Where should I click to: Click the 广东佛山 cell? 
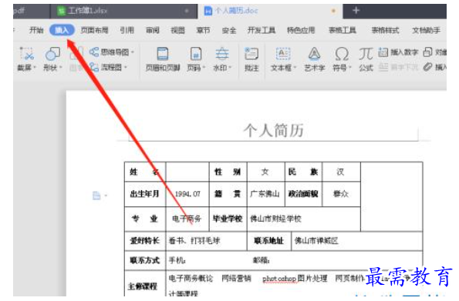pyautogui.click(x=266, y=194)
